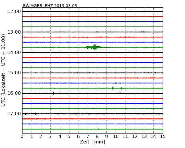
Task: Click the 14:00 time axis label
Action: (x=14, y=52)
